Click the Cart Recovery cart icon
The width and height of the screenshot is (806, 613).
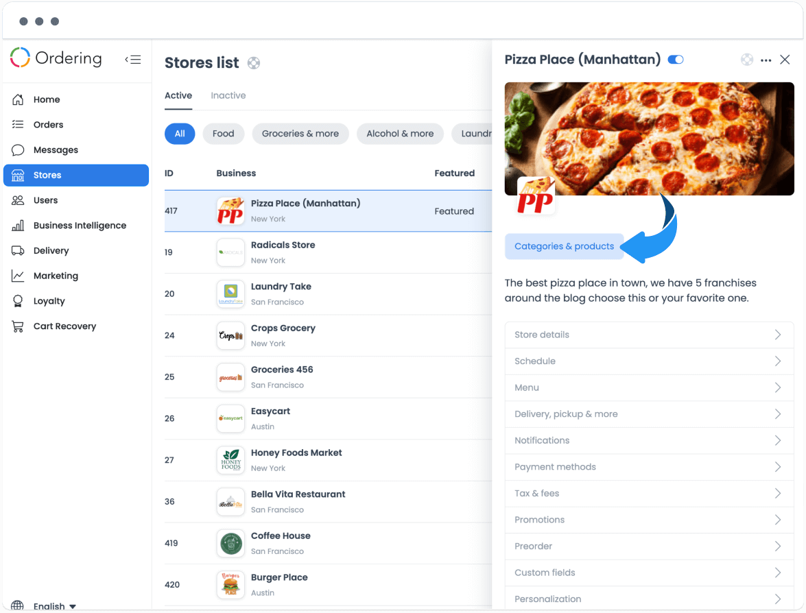pyautogui.click(x=18, y=326)
